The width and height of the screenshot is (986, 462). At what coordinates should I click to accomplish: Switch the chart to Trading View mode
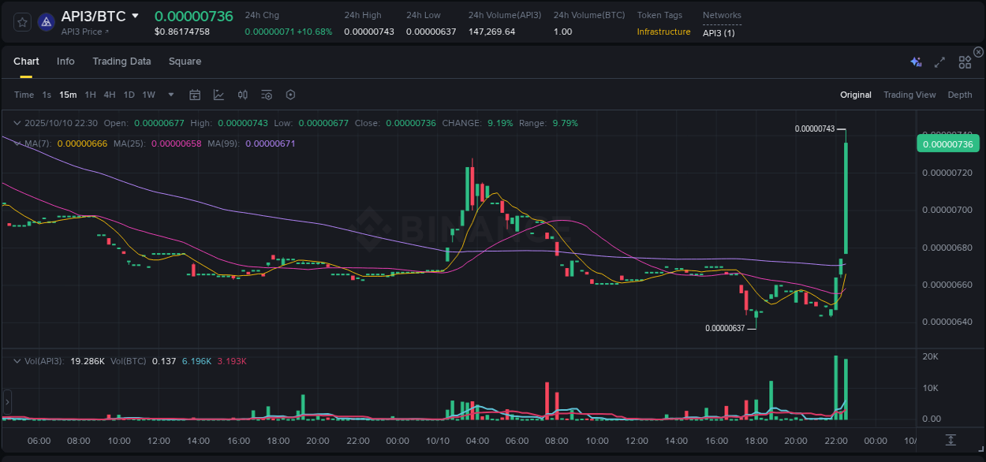click(909, 95)
